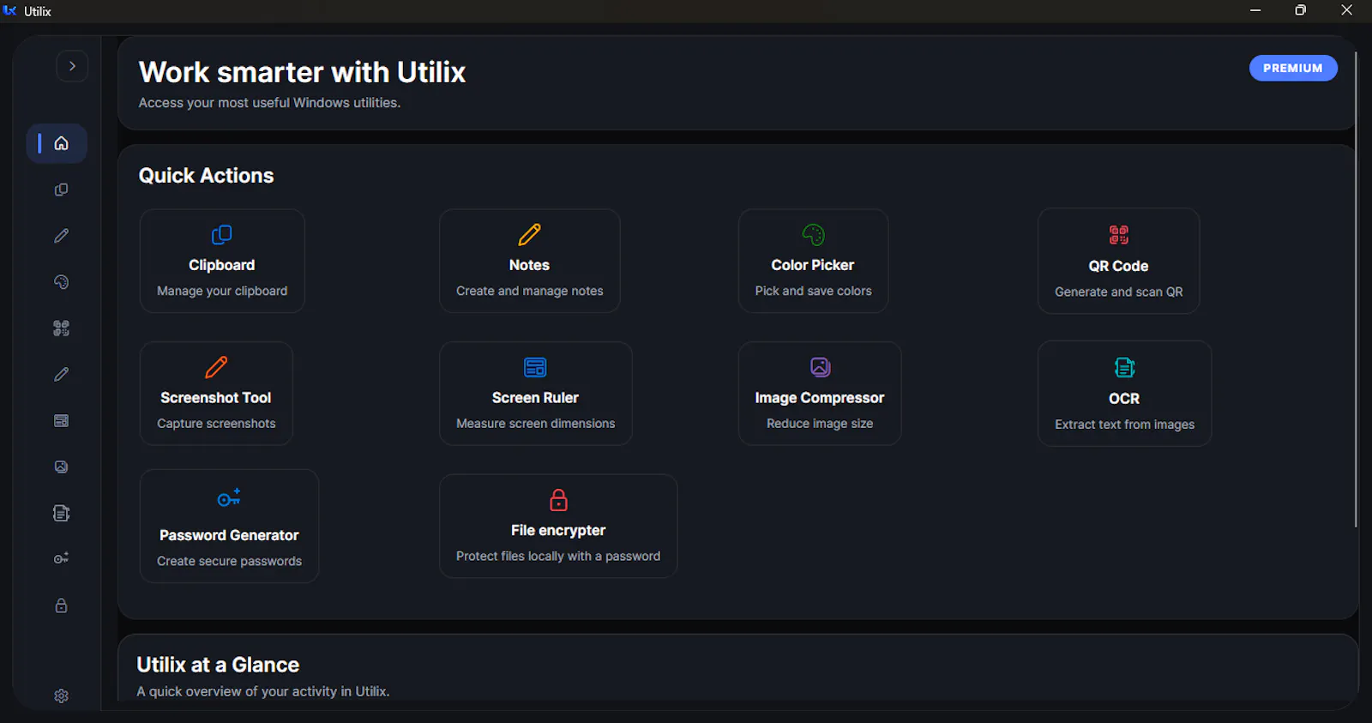Open Screen Ruler icon in the sidebar
The image size is (1372, 723).
[x=61, y=420]
